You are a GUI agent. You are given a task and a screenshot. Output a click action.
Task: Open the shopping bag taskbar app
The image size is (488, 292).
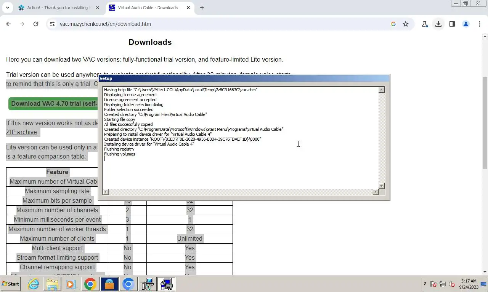tap(109, 284)
